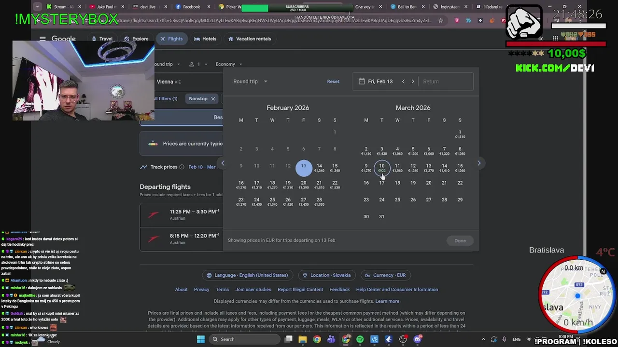Change the Currency EUR setting
This screenshot has width=618, height=347.
385,275
